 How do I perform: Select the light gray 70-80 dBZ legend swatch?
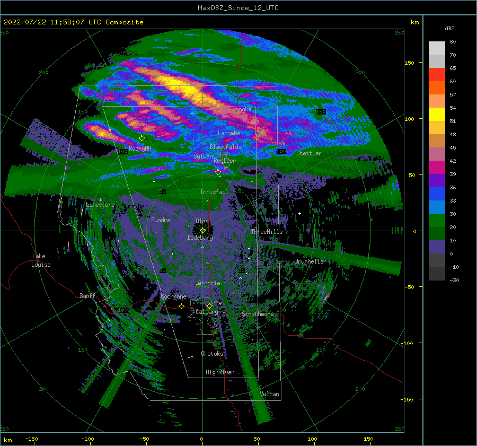coord(437,48)
